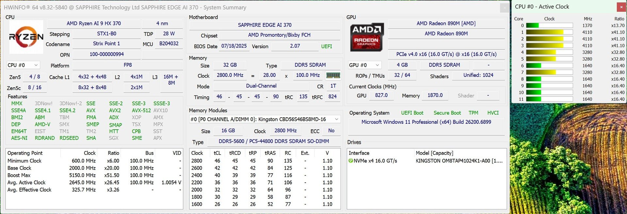Select the KINGSTON OM8TAP41024K1-A00 drive entry
627x214 pixels.
point(459,161)
